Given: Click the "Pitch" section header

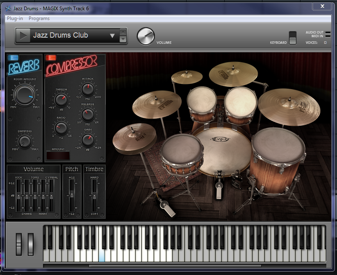Looking at the screenshot, I should pyautogui.click(x=72, y=169).
